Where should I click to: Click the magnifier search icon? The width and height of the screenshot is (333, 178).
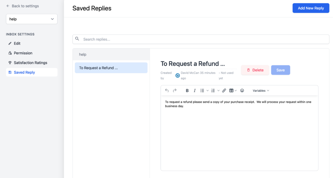coord(77,39)
